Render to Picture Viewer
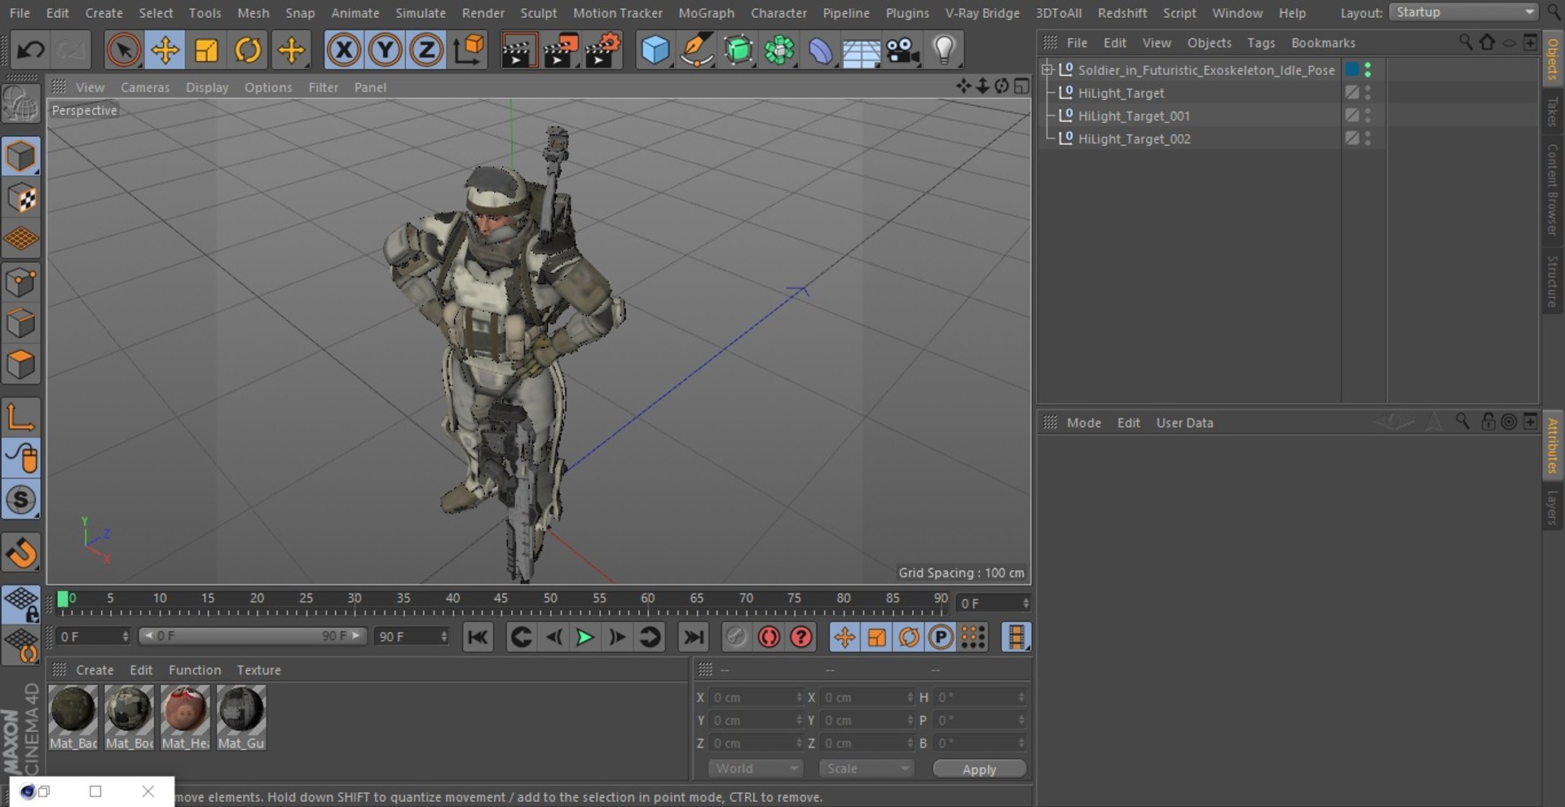 pyautogui.click(x=561, y=50)
